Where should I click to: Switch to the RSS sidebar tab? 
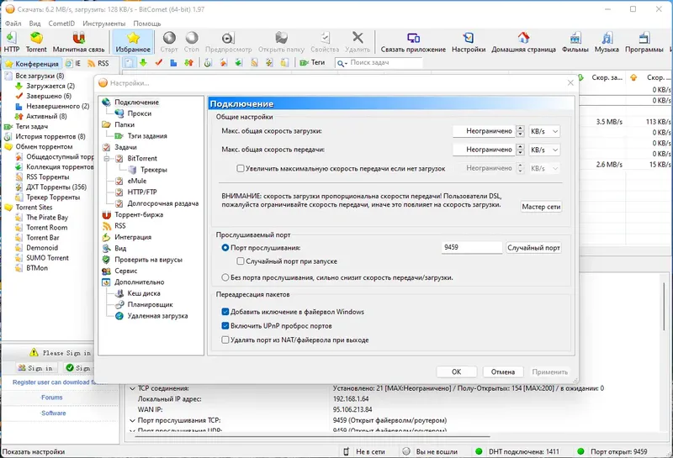click(98, 64)
